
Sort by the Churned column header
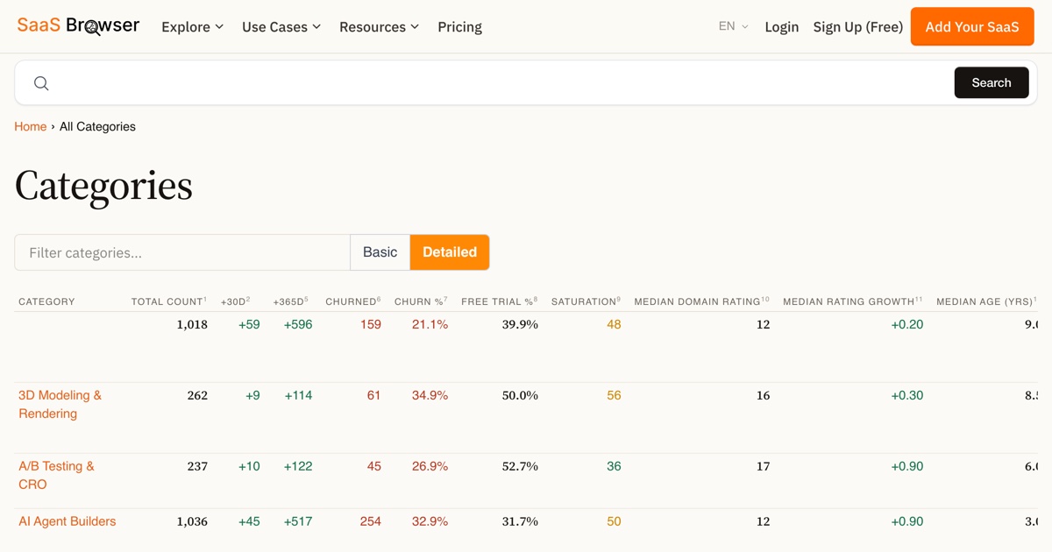353,301
